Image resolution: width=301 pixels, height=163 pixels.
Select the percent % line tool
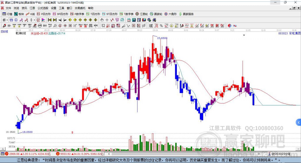(161, 26)
